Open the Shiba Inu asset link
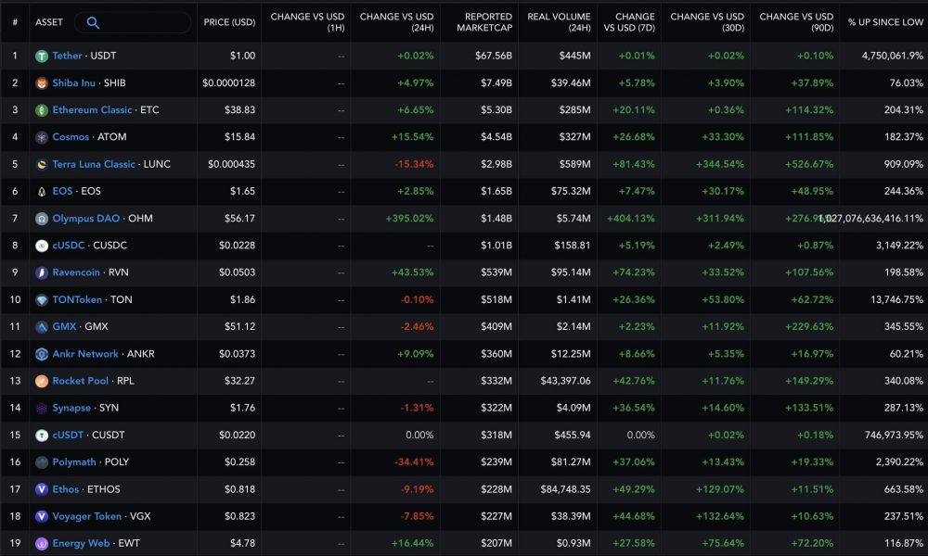This screenshot has height=556, width=928. [x=73, y=82]
